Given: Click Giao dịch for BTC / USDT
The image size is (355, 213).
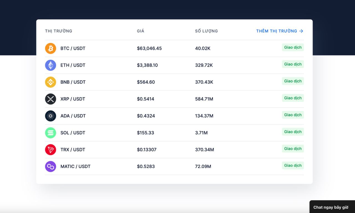Looking at the screenshot, I should click(x=293, y=47).
